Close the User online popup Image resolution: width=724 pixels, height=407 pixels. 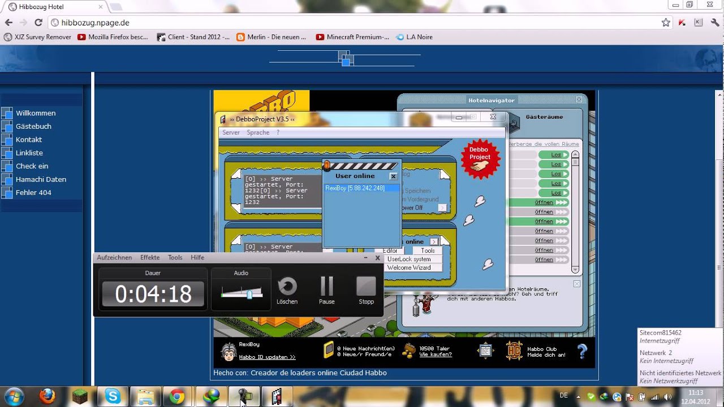coord(393,176)
